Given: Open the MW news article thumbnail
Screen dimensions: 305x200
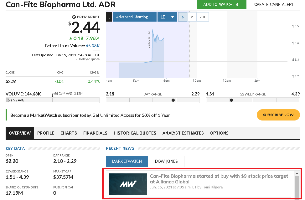Looking at the screenshot, I should [x=128, y=184].
